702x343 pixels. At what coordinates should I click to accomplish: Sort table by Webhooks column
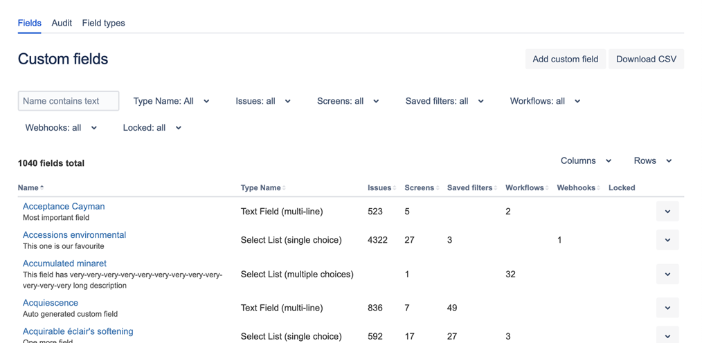pyautogui.click(x=599, y=188)
